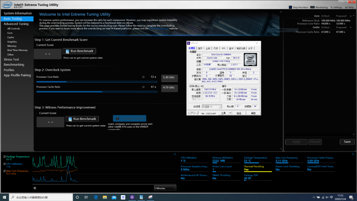357x201 pixels.
Task: Click the Save button in the right panel
Action: click(347, 142)
